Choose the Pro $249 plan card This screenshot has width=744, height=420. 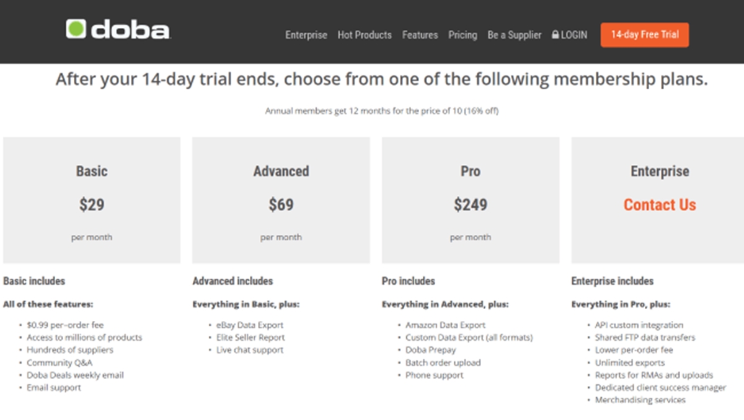coord(471,200)
